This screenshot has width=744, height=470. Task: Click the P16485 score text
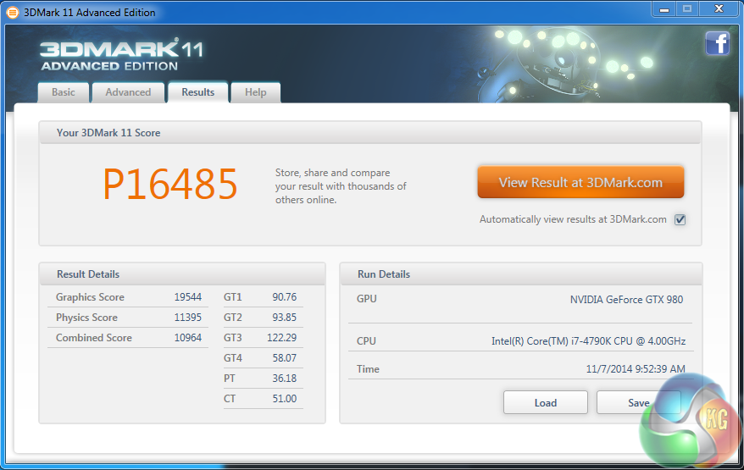170,184
